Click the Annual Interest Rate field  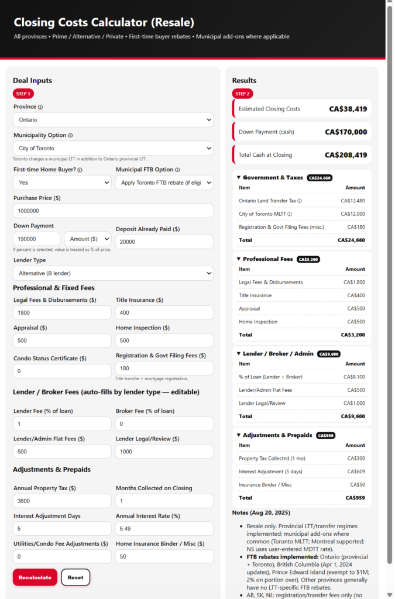coord(164,529)
